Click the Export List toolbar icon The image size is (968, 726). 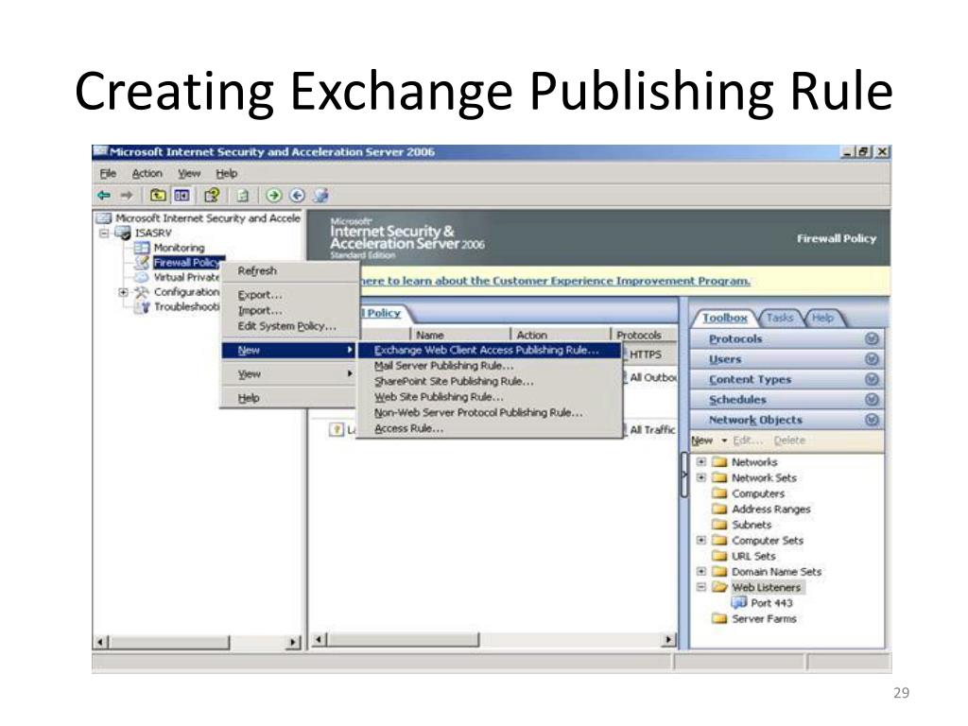tap(243, 196)
